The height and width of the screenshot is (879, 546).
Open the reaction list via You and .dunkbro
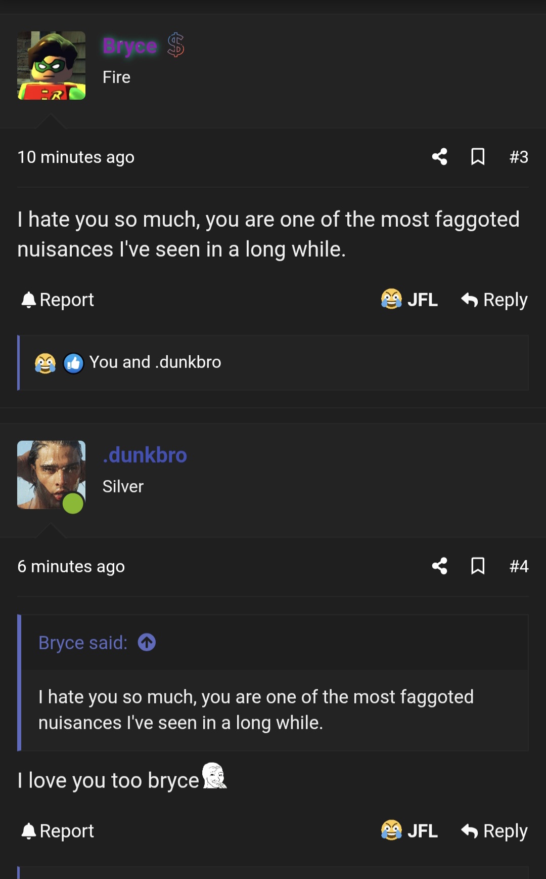pos(155,362)
